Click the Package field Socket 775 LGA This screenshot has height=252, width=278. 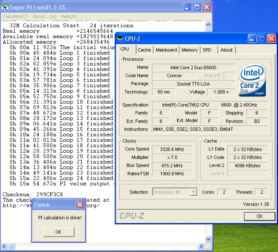193,84
